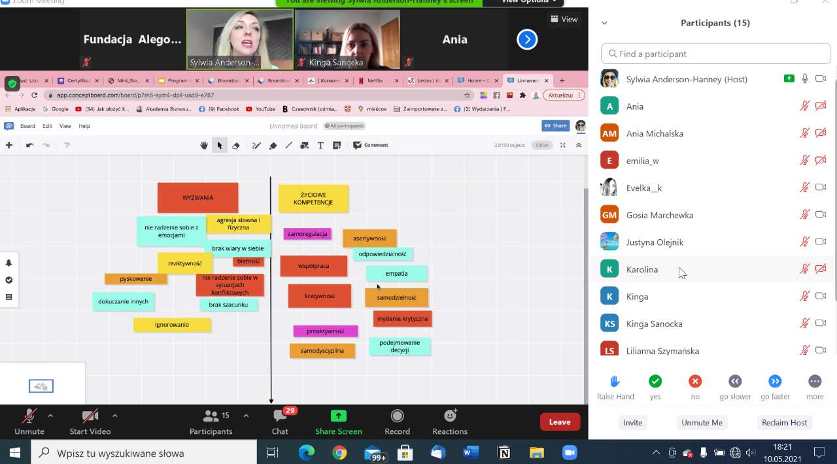
Task: Open the 'more' participant options
Action: click(x=815, y=381)
